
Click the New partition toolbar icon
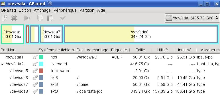4,18
